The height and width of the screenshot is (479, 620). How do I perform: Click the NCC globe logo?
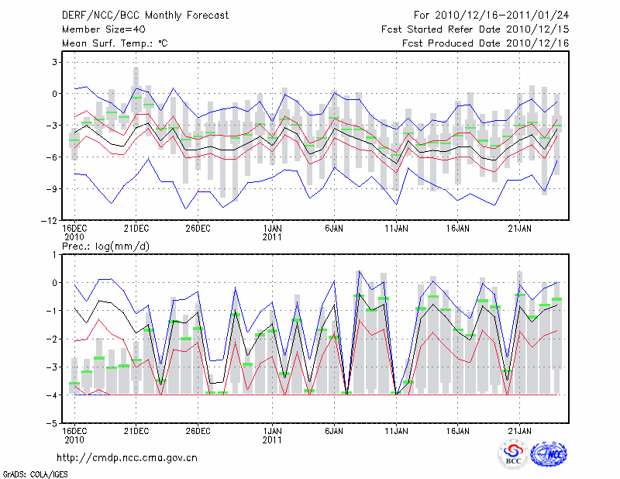click(x=549, y=454)
